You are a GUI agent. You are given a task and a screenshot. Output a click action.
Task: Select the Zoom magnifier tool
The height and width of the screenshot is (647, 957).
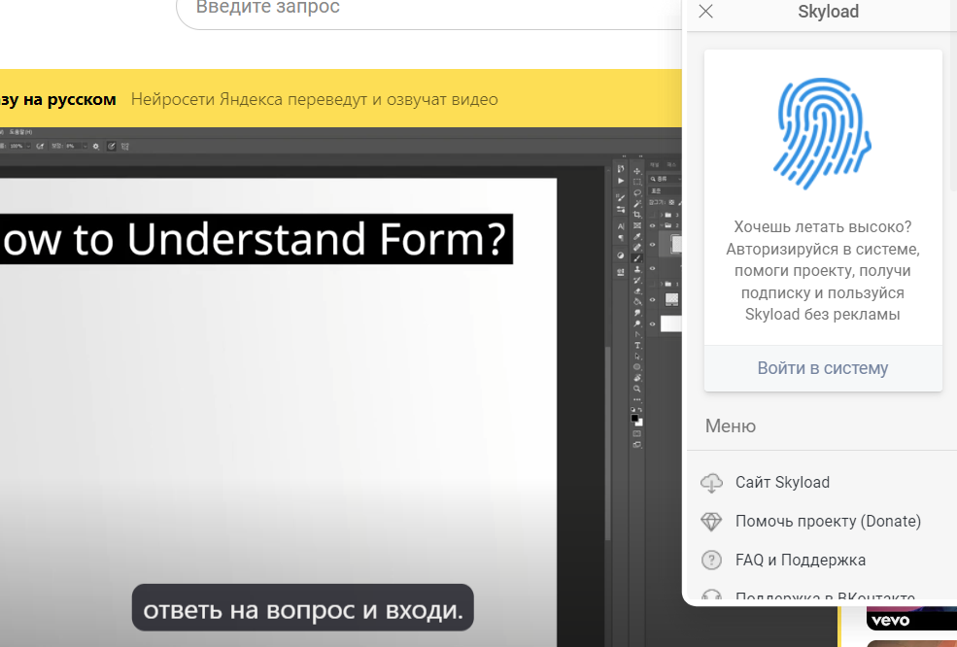[637, 389]
